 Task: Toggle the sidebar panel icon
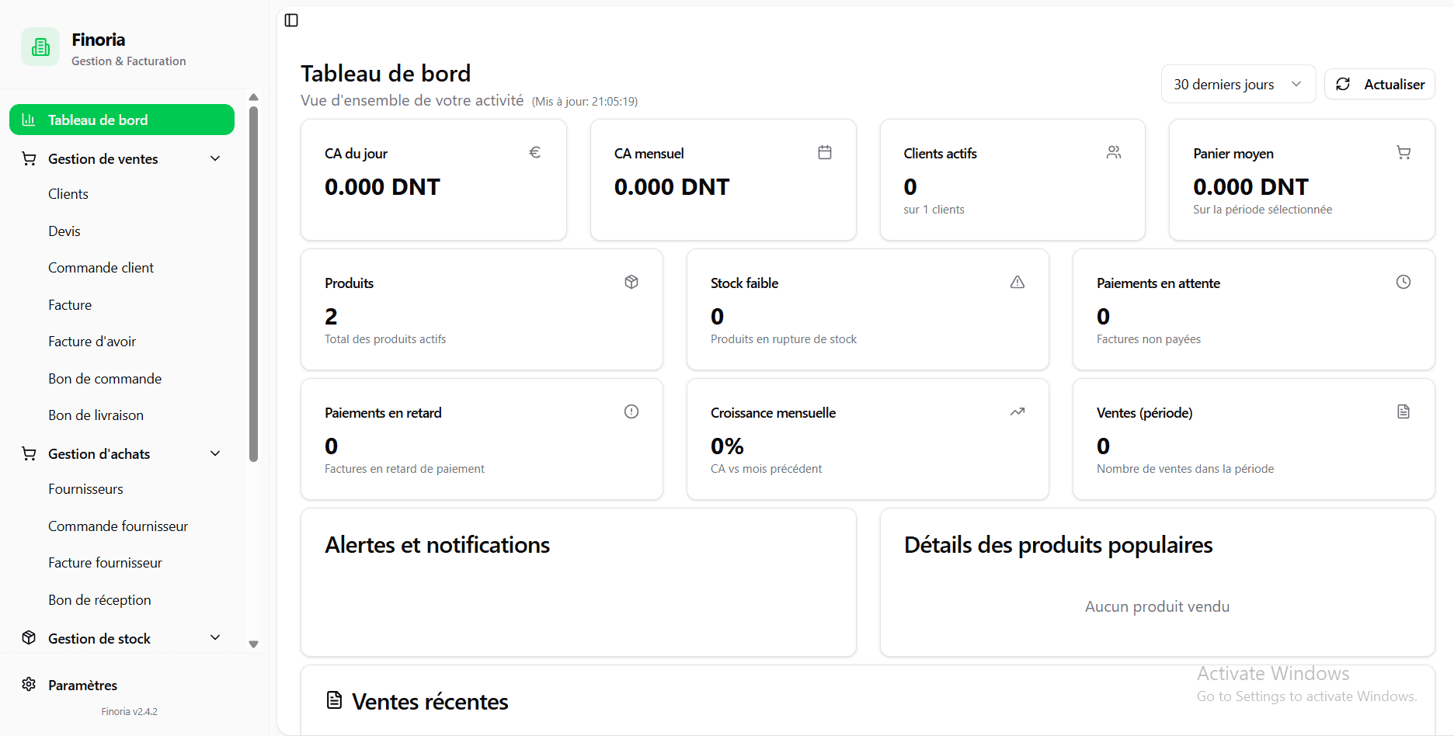tap(291, 20)
